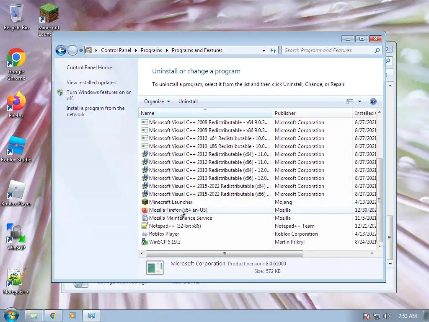429x322 pixels.
Task: Click the Action Center flag tray icon
Action: (x=366, y=316)
